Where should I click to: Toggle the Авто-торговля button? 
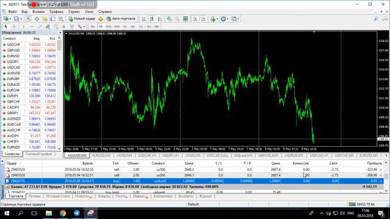pos(121,19)
